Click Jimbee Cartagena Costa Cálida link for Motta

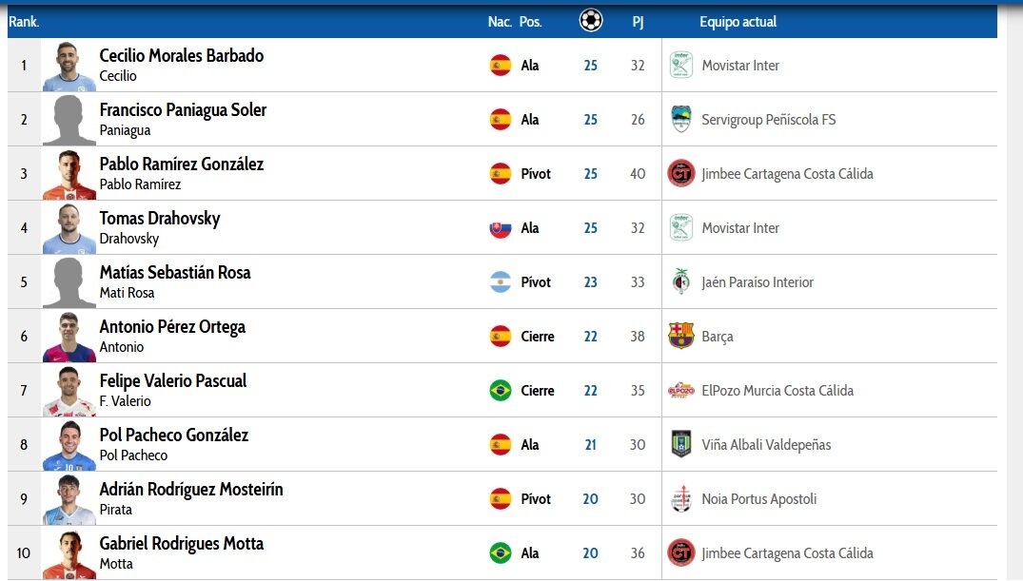788,553
